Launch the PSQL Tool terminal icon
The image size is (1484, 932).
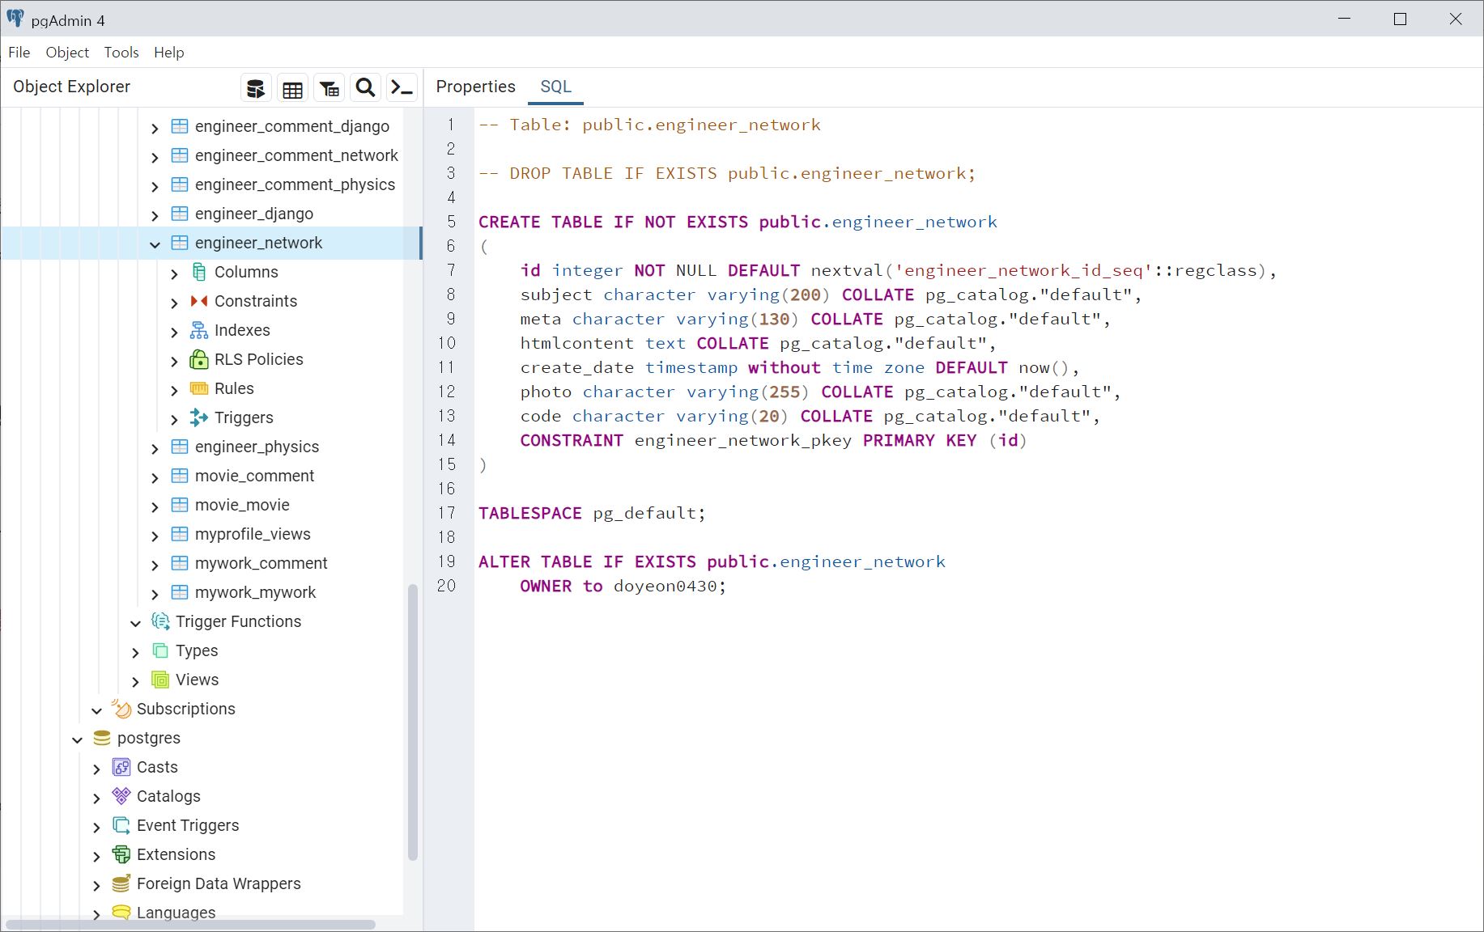point(402,88)
